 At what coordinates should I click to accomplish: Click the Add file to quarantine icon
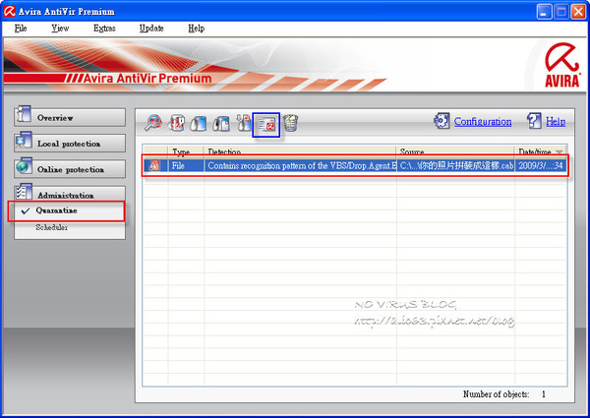point(244,123)
